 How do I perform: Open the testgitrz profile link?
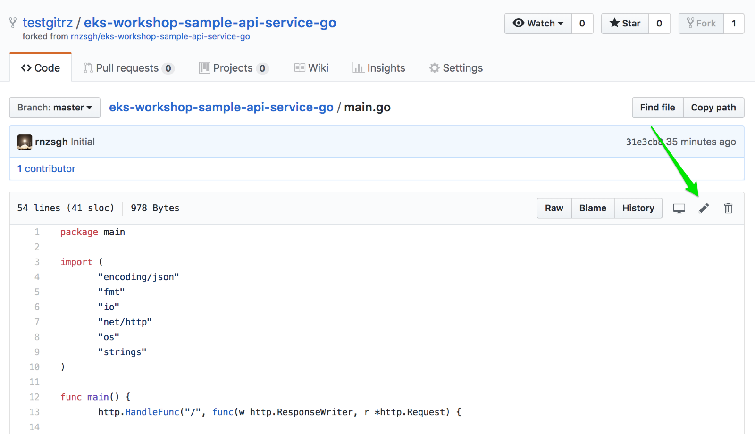[48, 22]
